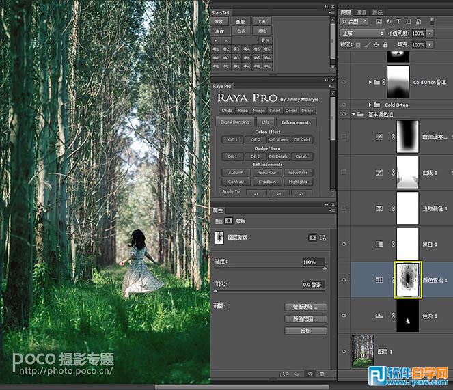This screenshot has height=390, width=453.
Task: Filter layers by pixel layer icon
Action: click(379, 22)
